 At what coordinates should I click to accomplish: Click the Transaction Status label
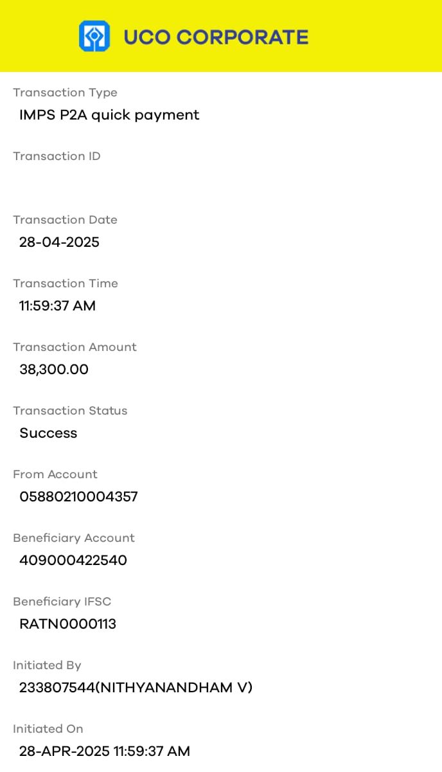coord(70,411)
